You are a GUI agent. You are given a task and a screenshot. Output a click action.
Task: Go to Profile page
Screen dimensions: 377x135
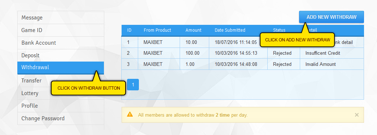point(61,106)
